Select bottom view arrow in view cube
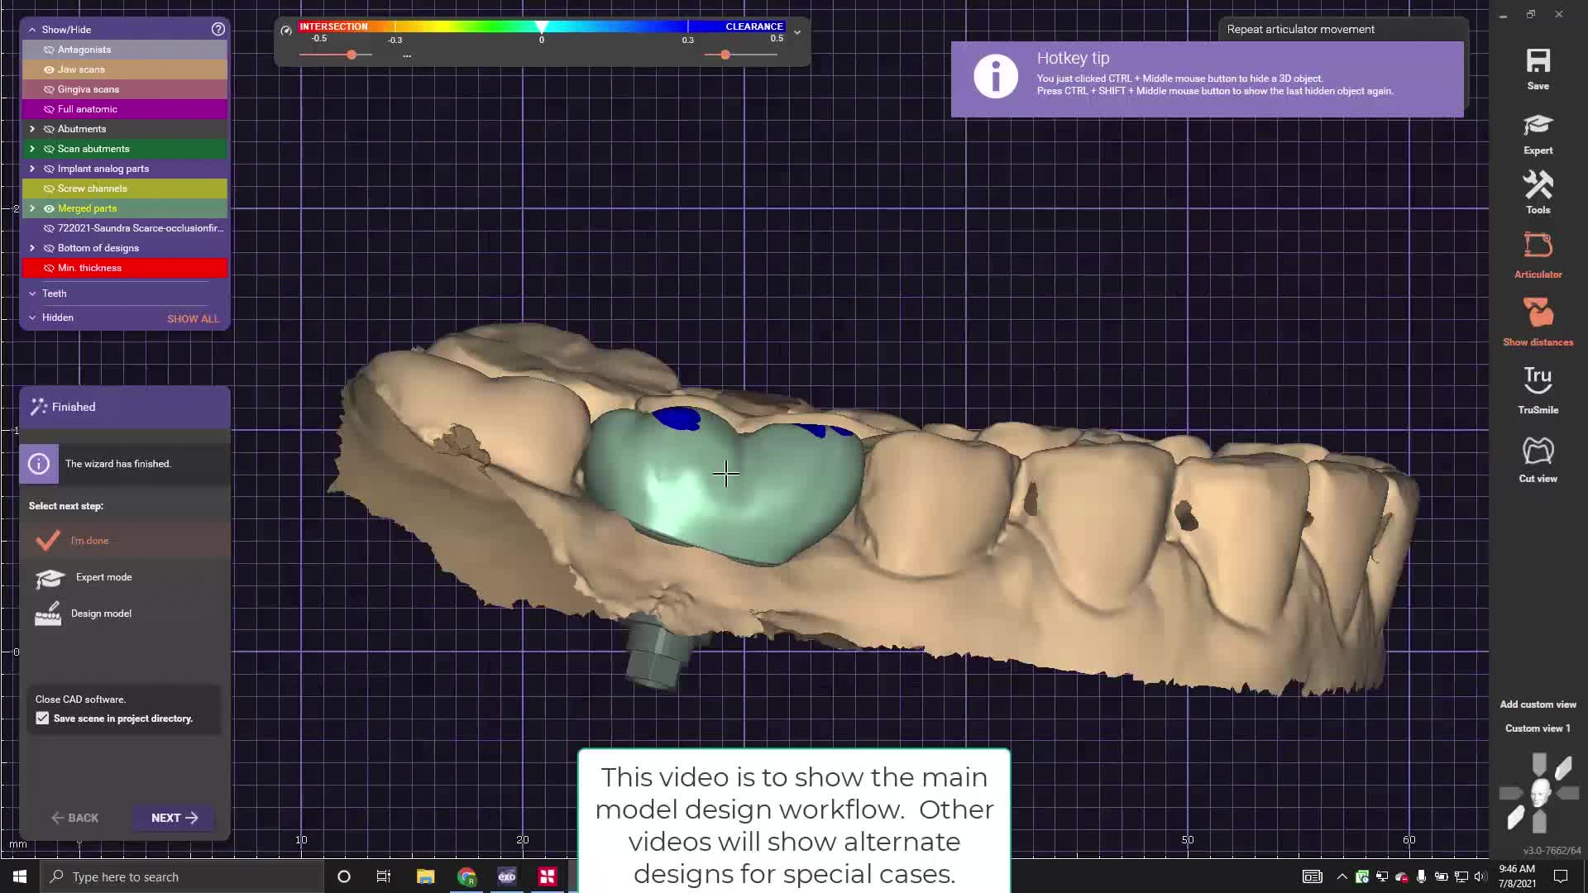 (x=1539, y=822)
